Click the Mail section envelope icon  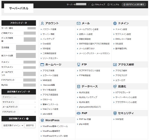tap(78, 23)
